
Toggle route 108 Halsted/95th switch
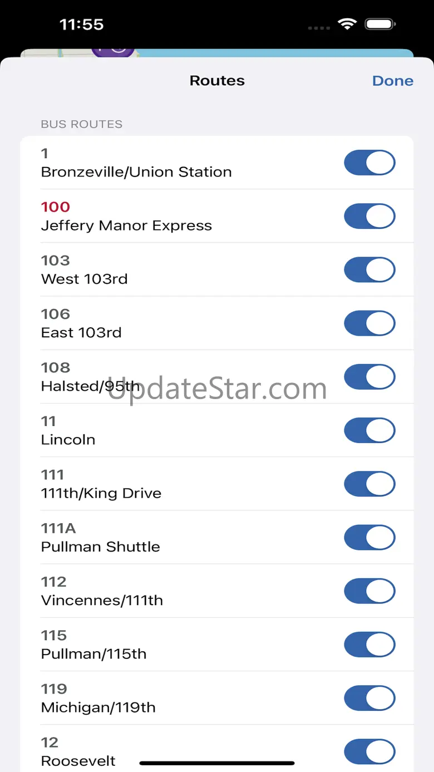pyautogui.click(x=369, y=377)
